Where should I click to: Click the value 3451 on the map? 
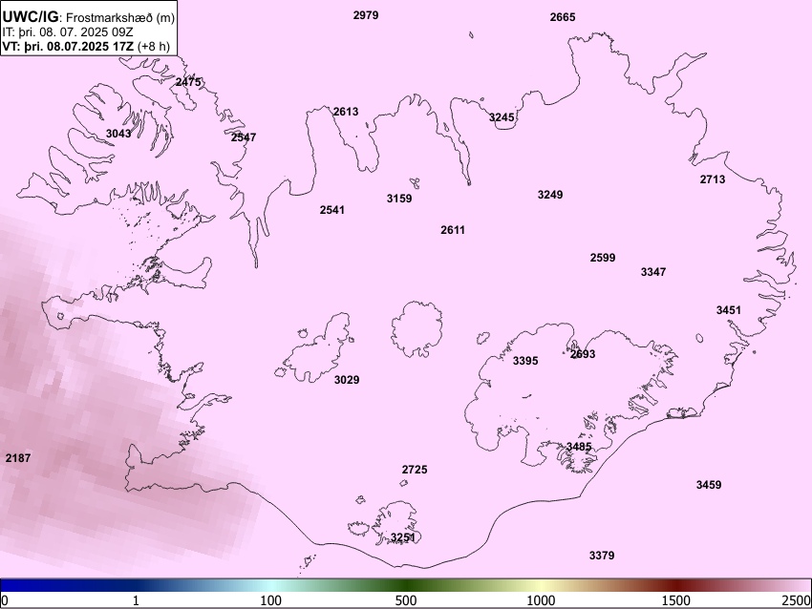point(729,310)
